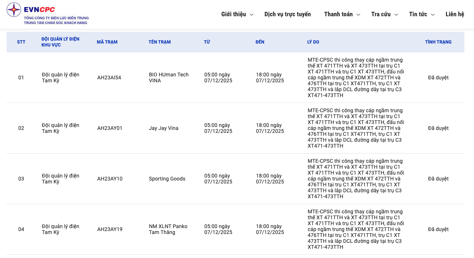Click Đã duyệt status in row 01
The height and width of the screenshot is (258, 474).
(x=438, y=78)
